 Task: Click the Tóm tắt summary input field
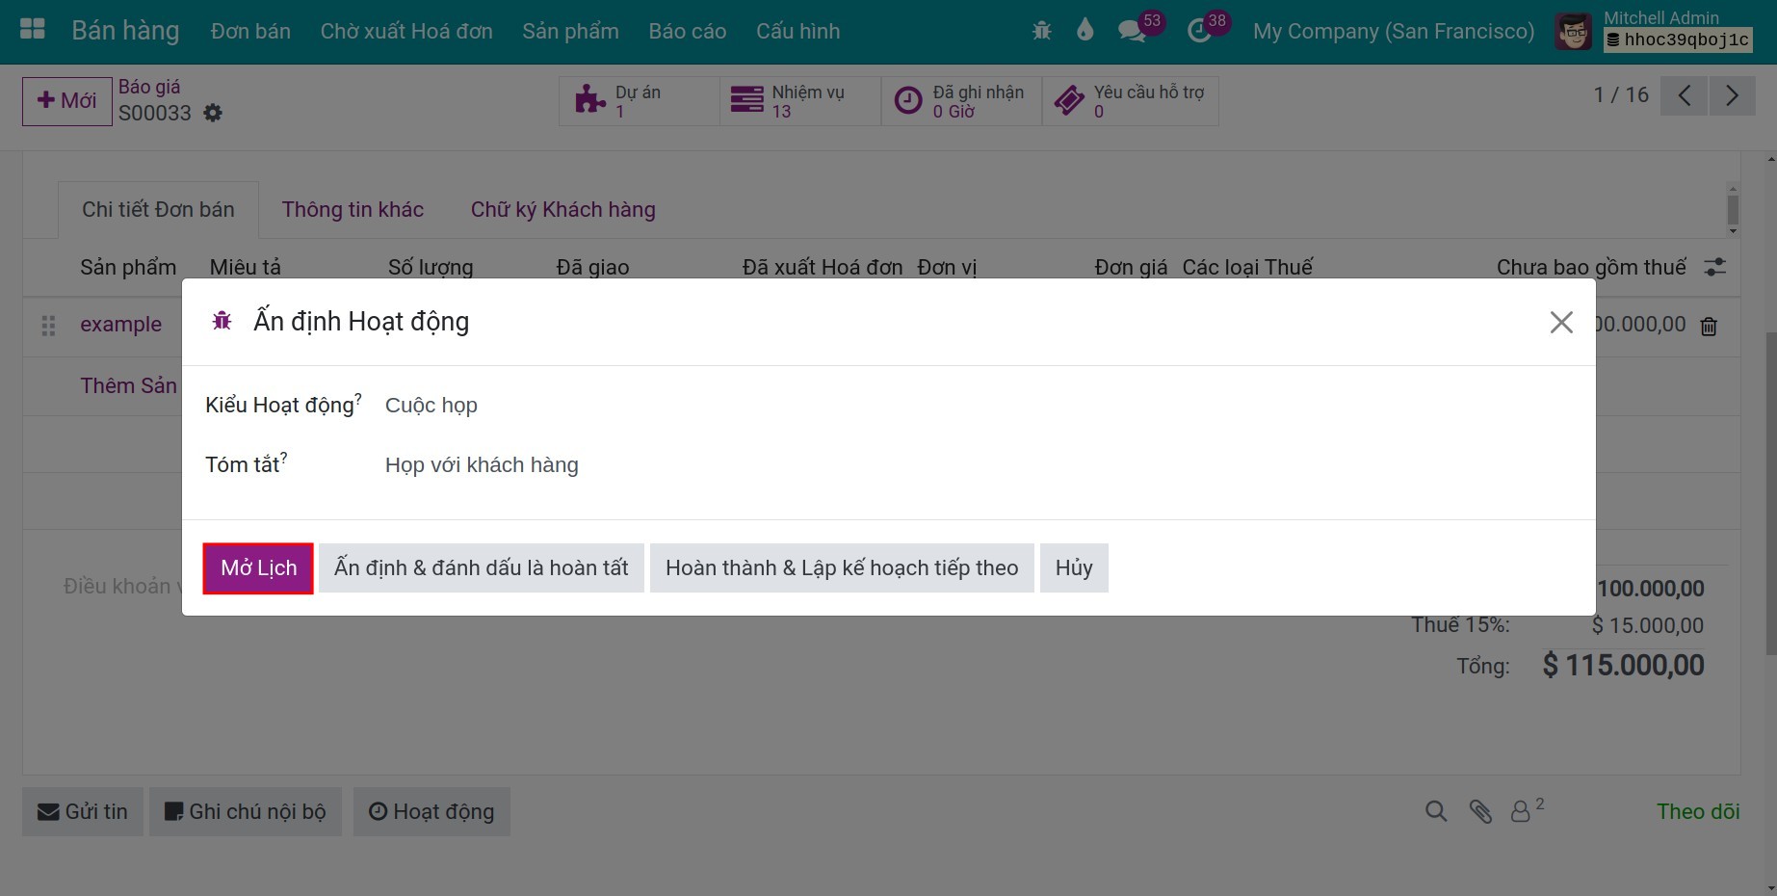[978, 465]
